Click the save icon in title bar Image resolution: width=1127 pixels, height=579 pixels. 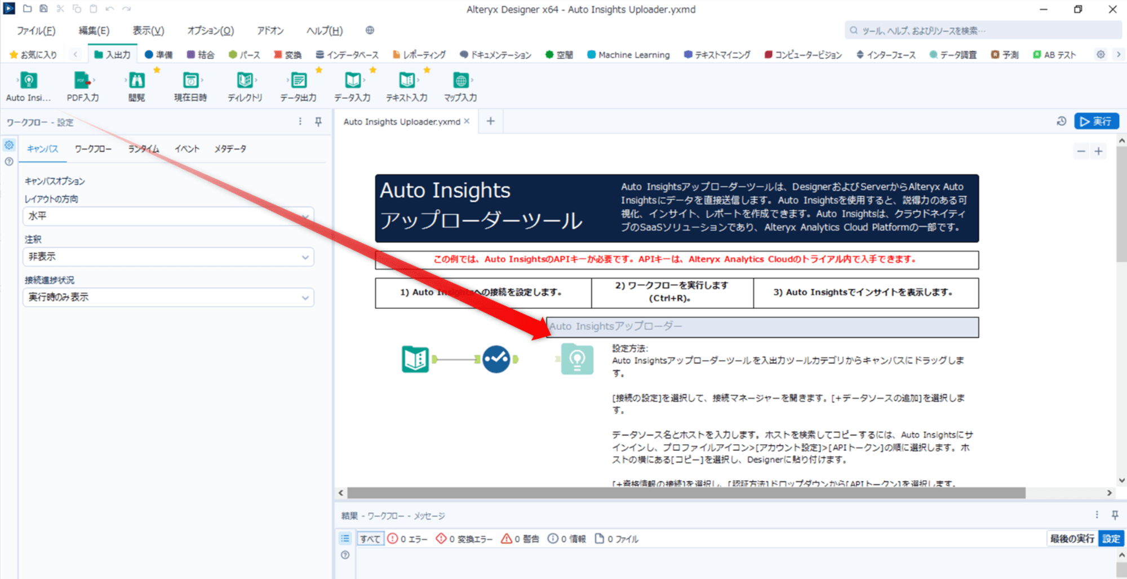(x=43, y=8)
